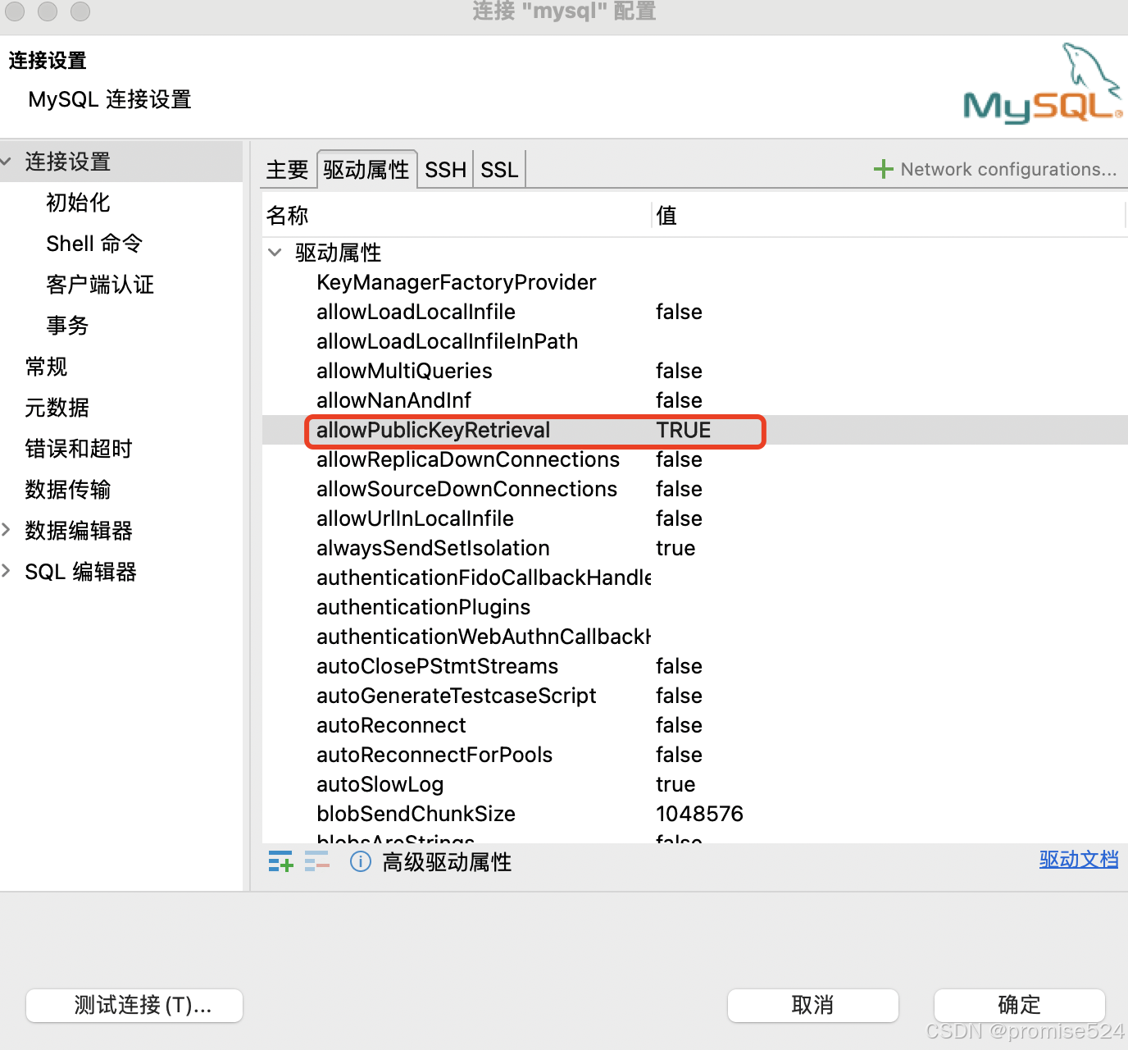Select the authenticationFidoCallbackHandler property
The height and width of the screenshot is (1050, 1128).
point(484,577)
